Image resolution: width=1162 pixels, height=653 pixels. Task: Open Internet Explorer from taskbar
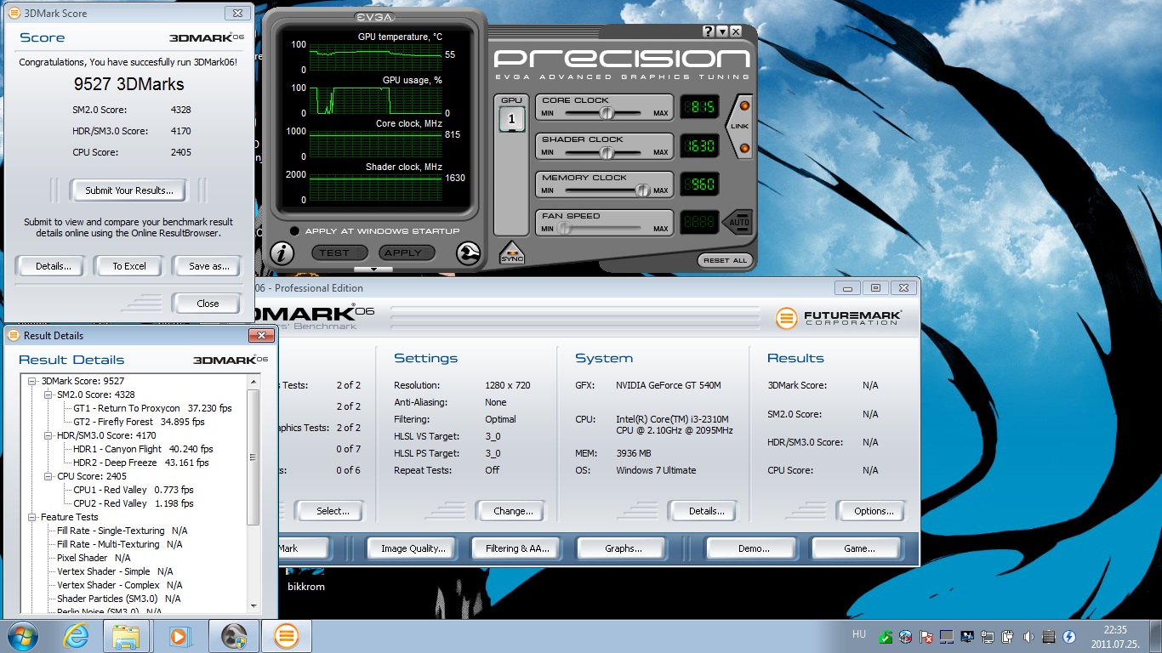pos(76,636)
